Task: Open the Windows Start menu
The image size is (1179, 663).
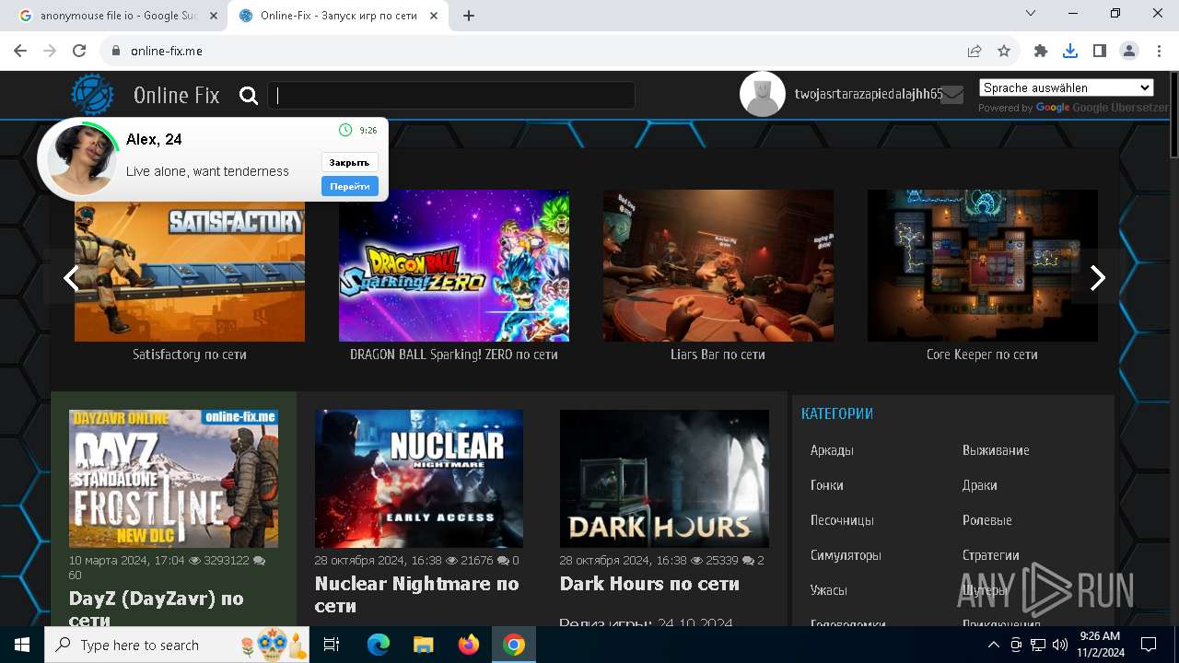Action: (22, 645)
